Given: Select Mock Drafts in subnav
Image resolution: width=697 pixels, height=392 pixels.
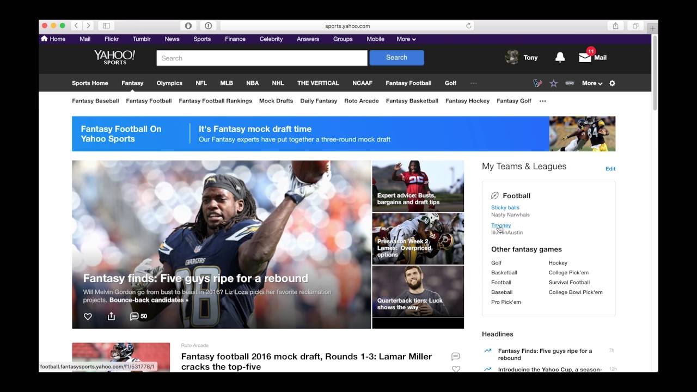Looking at the screenshot, I should point(276,101).
